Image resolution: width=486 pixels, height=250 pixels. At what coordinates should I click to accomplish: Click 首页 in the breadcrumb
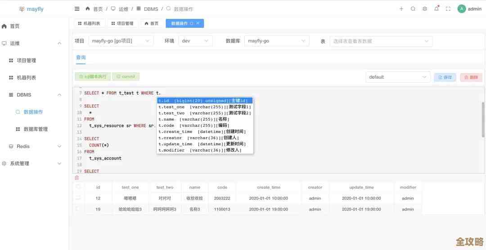click(98, 9)
